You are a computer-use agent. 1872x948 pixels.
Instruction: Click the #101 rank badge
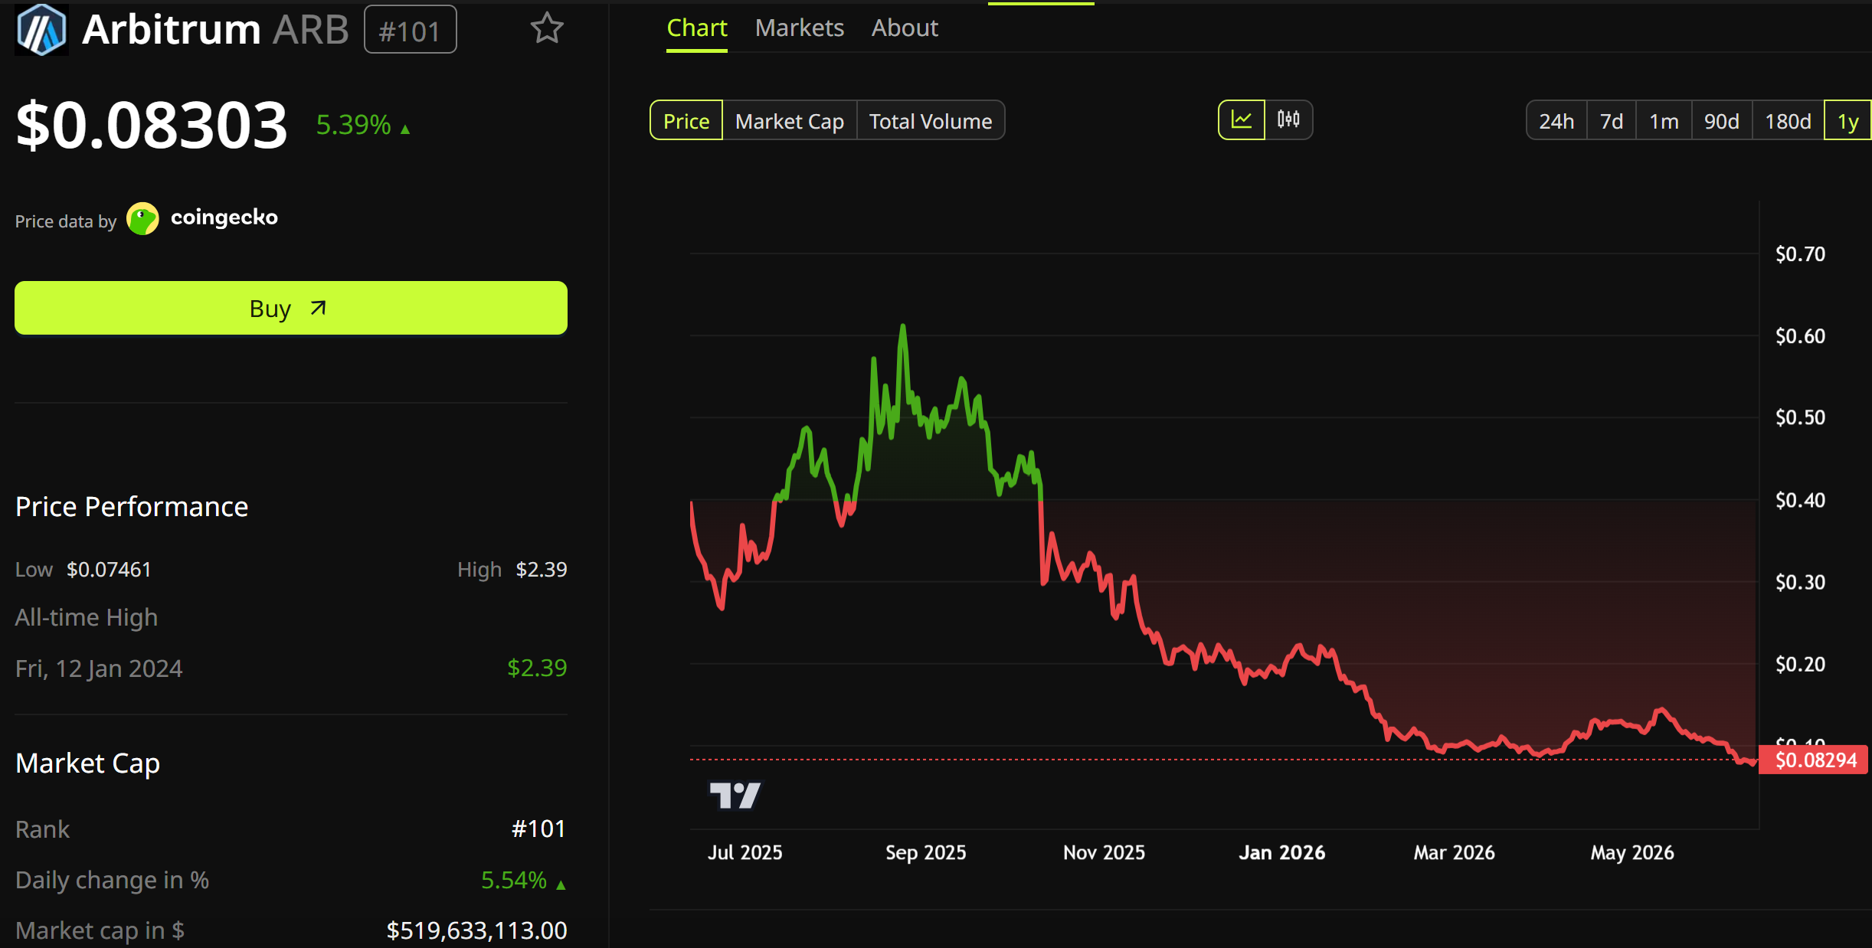coord(410,30)
